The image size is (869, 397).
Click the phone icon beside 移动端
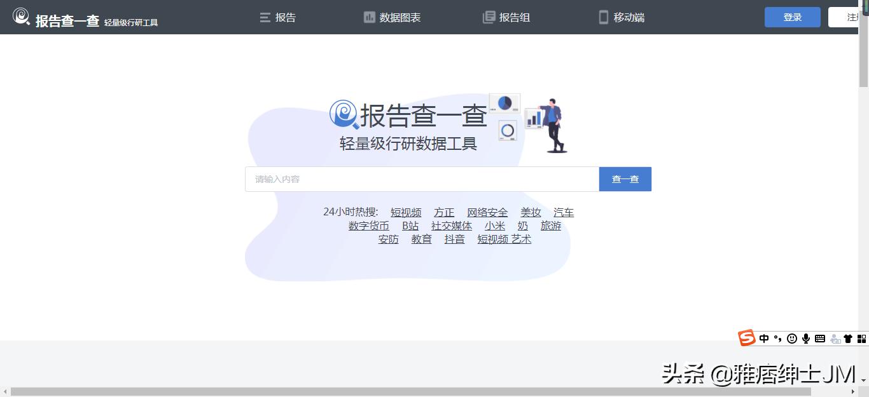point(603,17)
